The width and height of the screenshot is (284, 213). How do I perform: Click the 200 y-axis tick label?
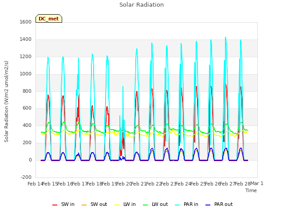point(27,143)
